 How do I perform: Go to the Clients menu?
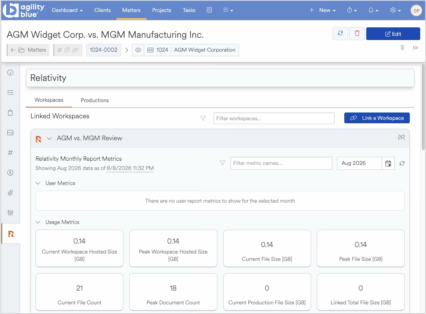pos(103,10)
